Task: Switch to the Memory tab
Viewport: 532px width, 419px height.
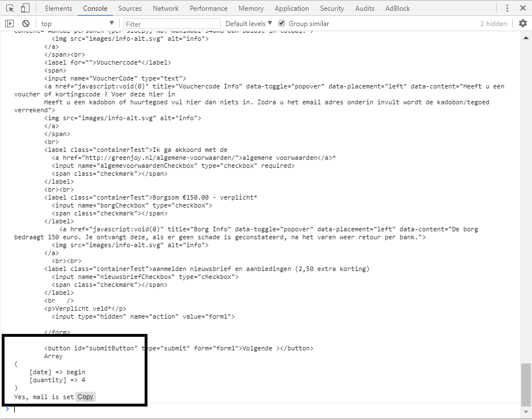Action: [251, 9]
